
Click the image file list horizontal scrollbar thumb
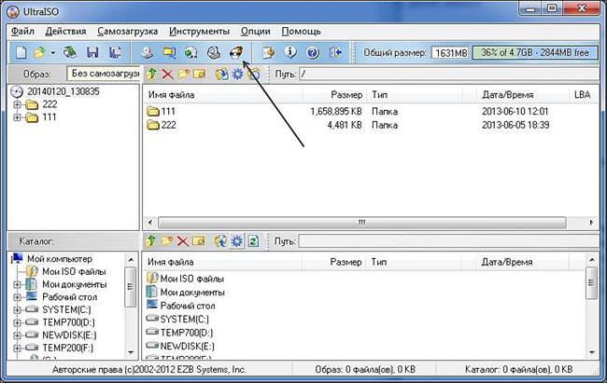point(362,223)
